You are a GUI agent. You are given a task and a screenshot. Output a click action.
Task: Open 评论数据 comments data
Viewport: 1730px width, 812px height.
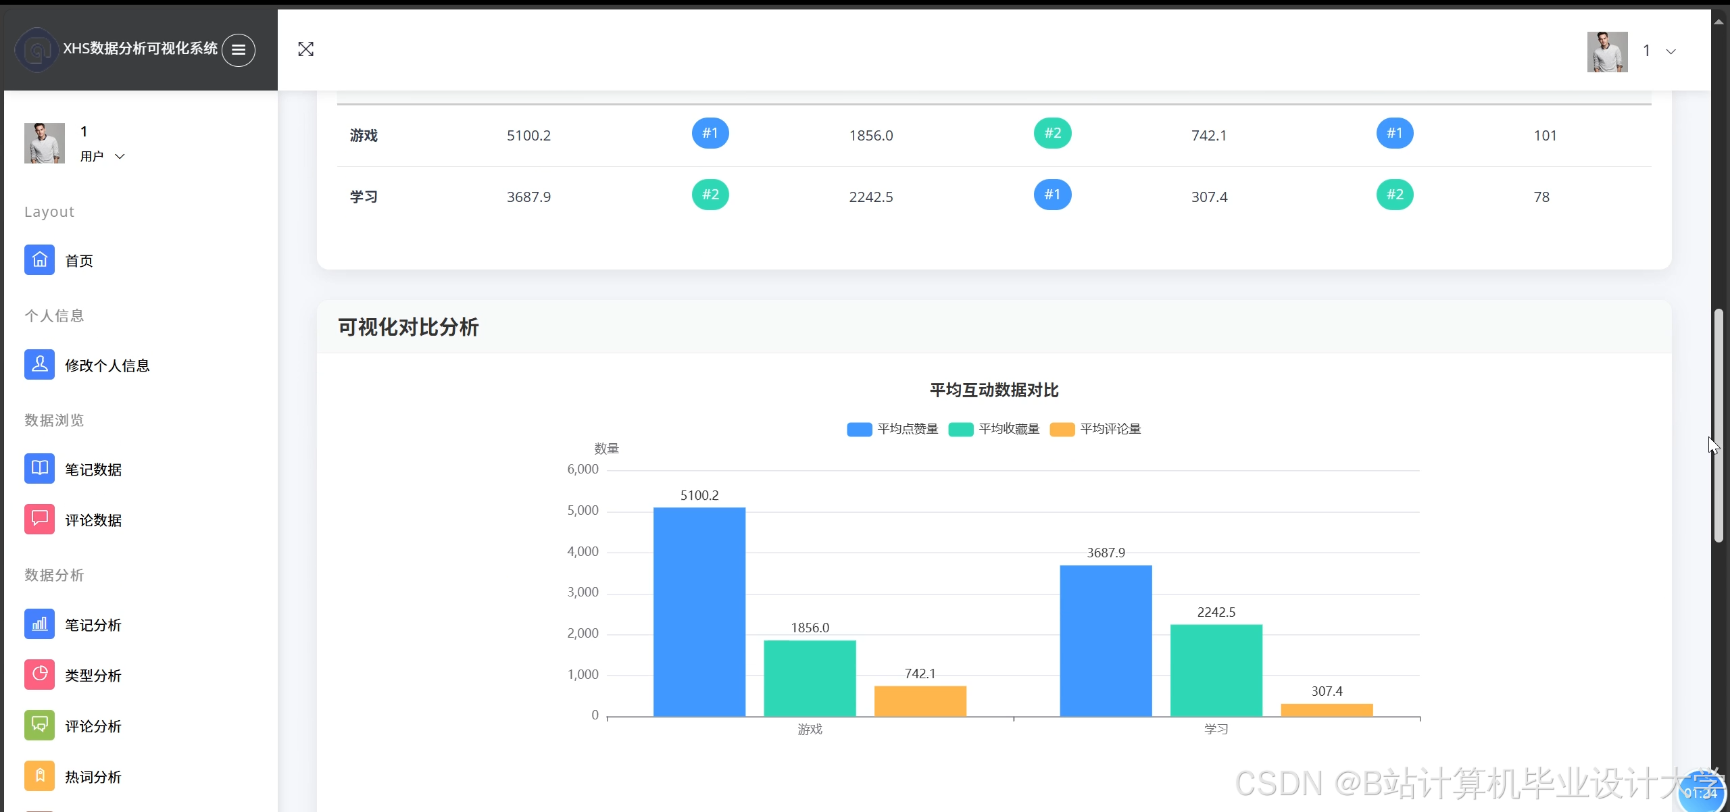click(93, 519)
